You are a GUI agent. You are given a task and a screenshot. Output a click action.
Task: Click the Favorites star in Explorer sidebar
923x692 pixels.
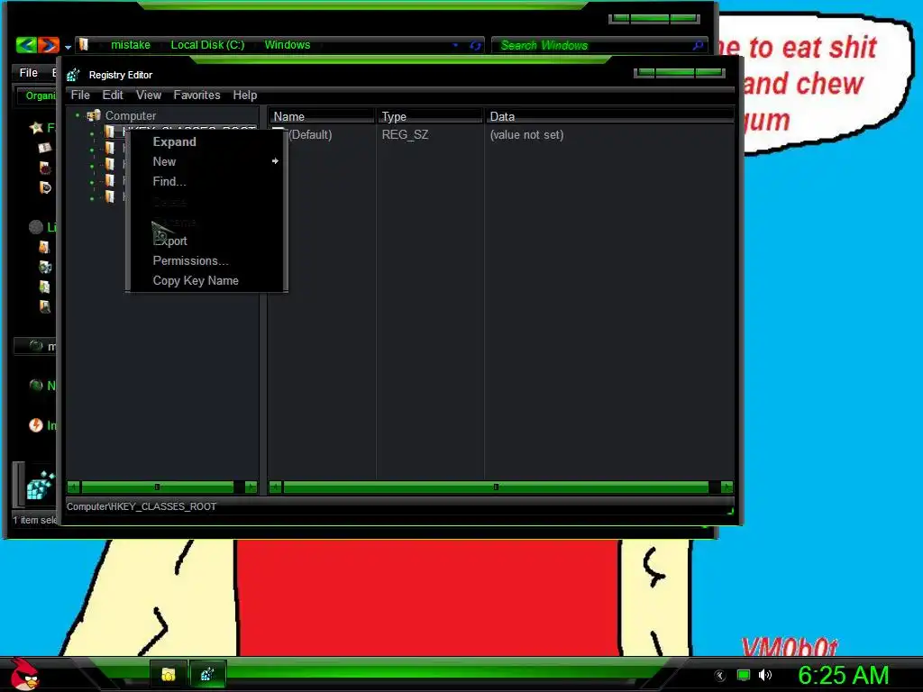pyautogui.click(x=36, y=128)
